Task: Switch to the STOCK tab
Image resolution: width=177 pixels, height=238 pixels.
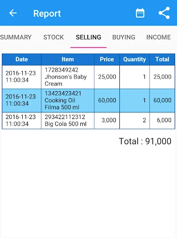Action: click(53, 37)
